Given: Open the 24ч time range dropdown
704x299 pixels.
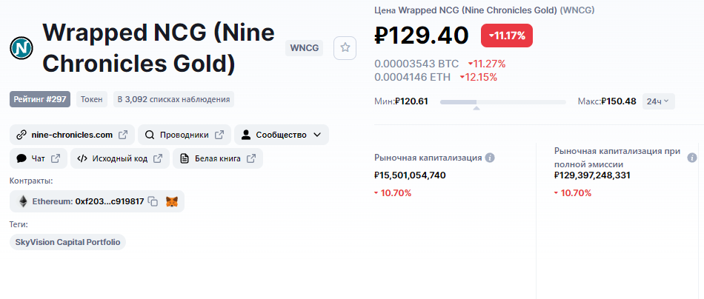Looking at the screenshot, I should [658, 101].
